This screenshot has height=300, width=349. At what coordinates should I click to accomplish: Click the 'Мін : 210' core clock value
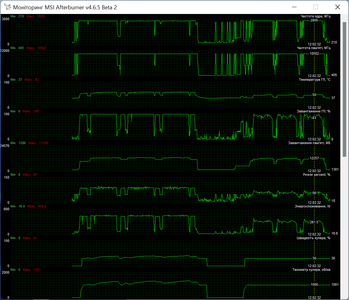point(17,16)
